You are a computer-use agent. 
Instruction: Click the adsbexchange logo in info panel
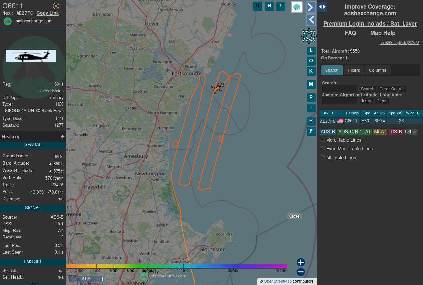pyautogui.click(x=8, y=21)
